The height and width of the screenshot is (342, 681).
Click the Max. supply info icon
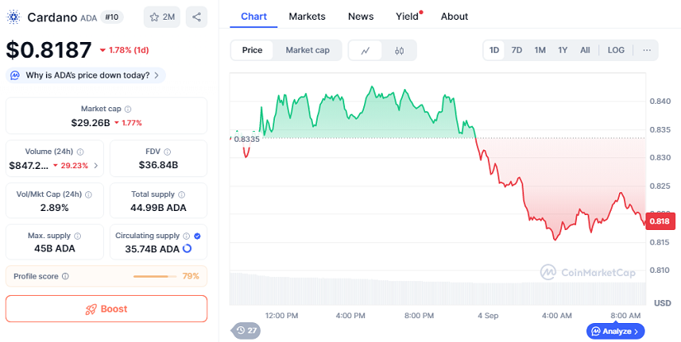pos(78,236)
